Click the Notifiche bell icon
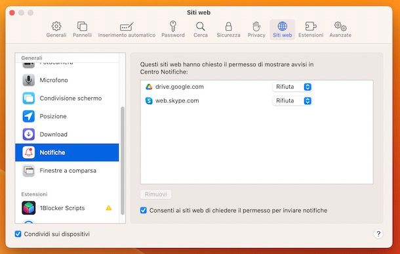The image size is (400, 254). (29, 152)
